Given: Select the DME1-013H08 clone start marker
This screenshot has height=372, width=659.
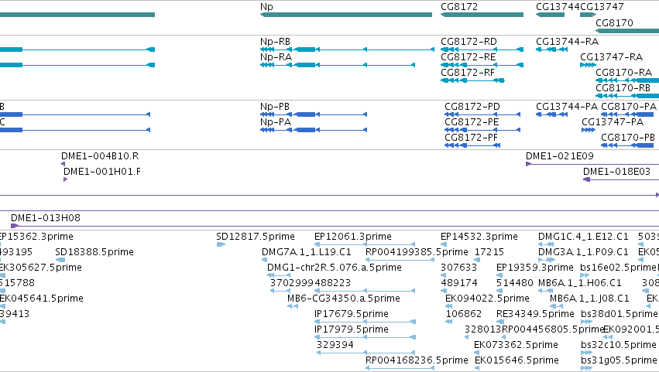Looking at the screenshot, I should (x=15, y=226).
